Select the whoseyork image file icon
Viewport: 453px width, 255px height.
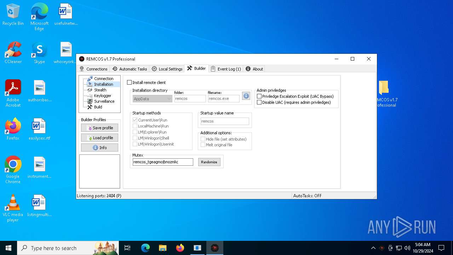[66, 53]
